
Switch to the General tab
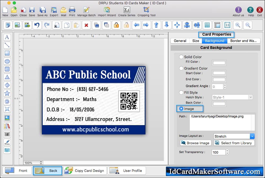[180, 41]
